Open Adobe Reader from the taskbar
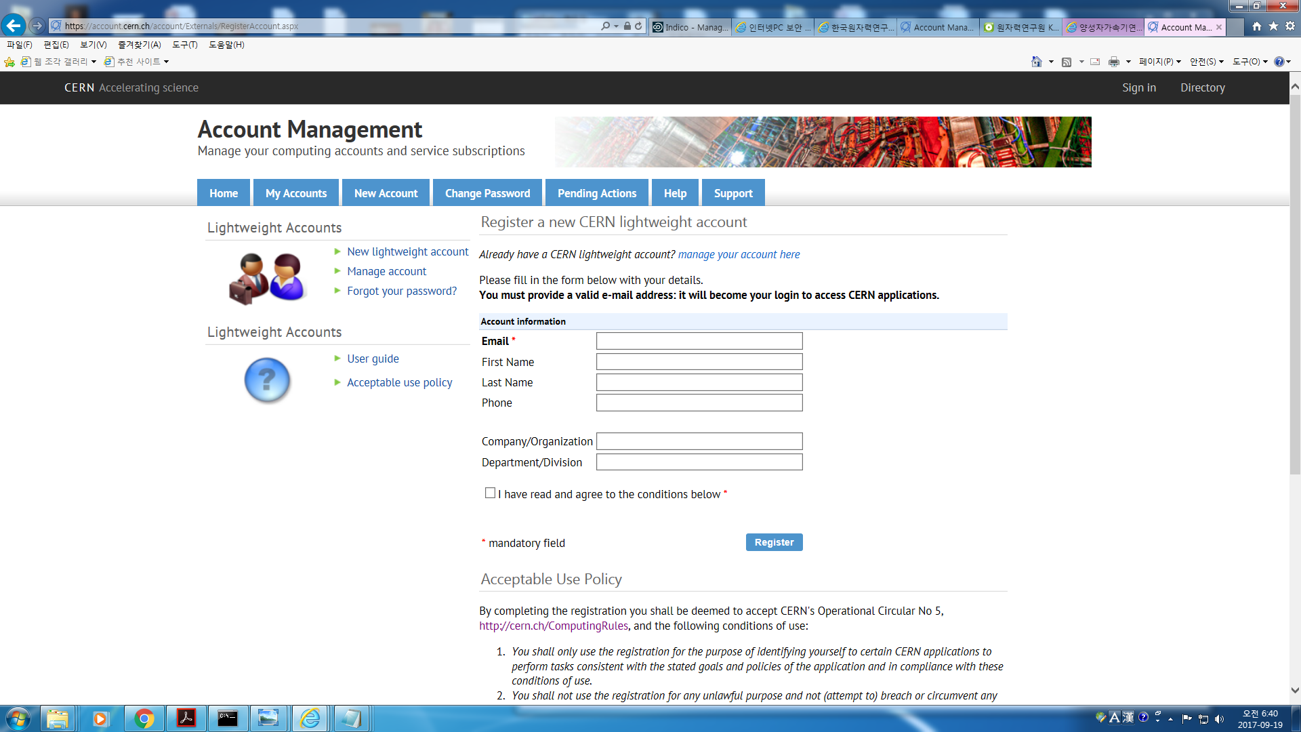The height and width of the screenshot is (732, 1301). click(x=186, y=718)
